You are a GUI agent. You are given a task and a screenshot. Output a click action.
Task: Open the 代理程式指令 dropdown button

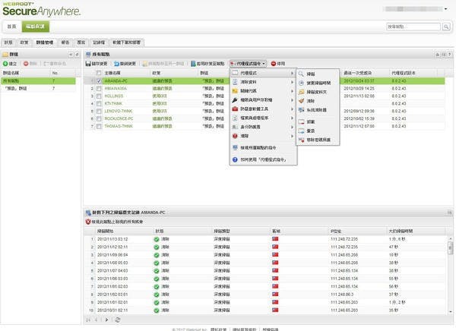[x=251, y=64]
